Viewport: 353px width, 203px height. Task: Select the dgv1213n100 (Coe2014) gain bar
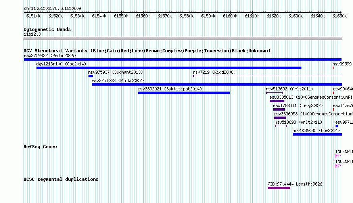[x=169, y=68]
